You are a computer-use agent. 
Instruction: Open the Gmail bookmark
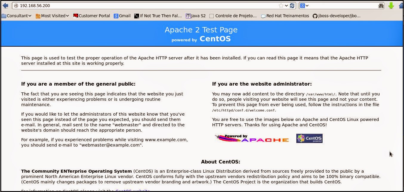(122, 16)
